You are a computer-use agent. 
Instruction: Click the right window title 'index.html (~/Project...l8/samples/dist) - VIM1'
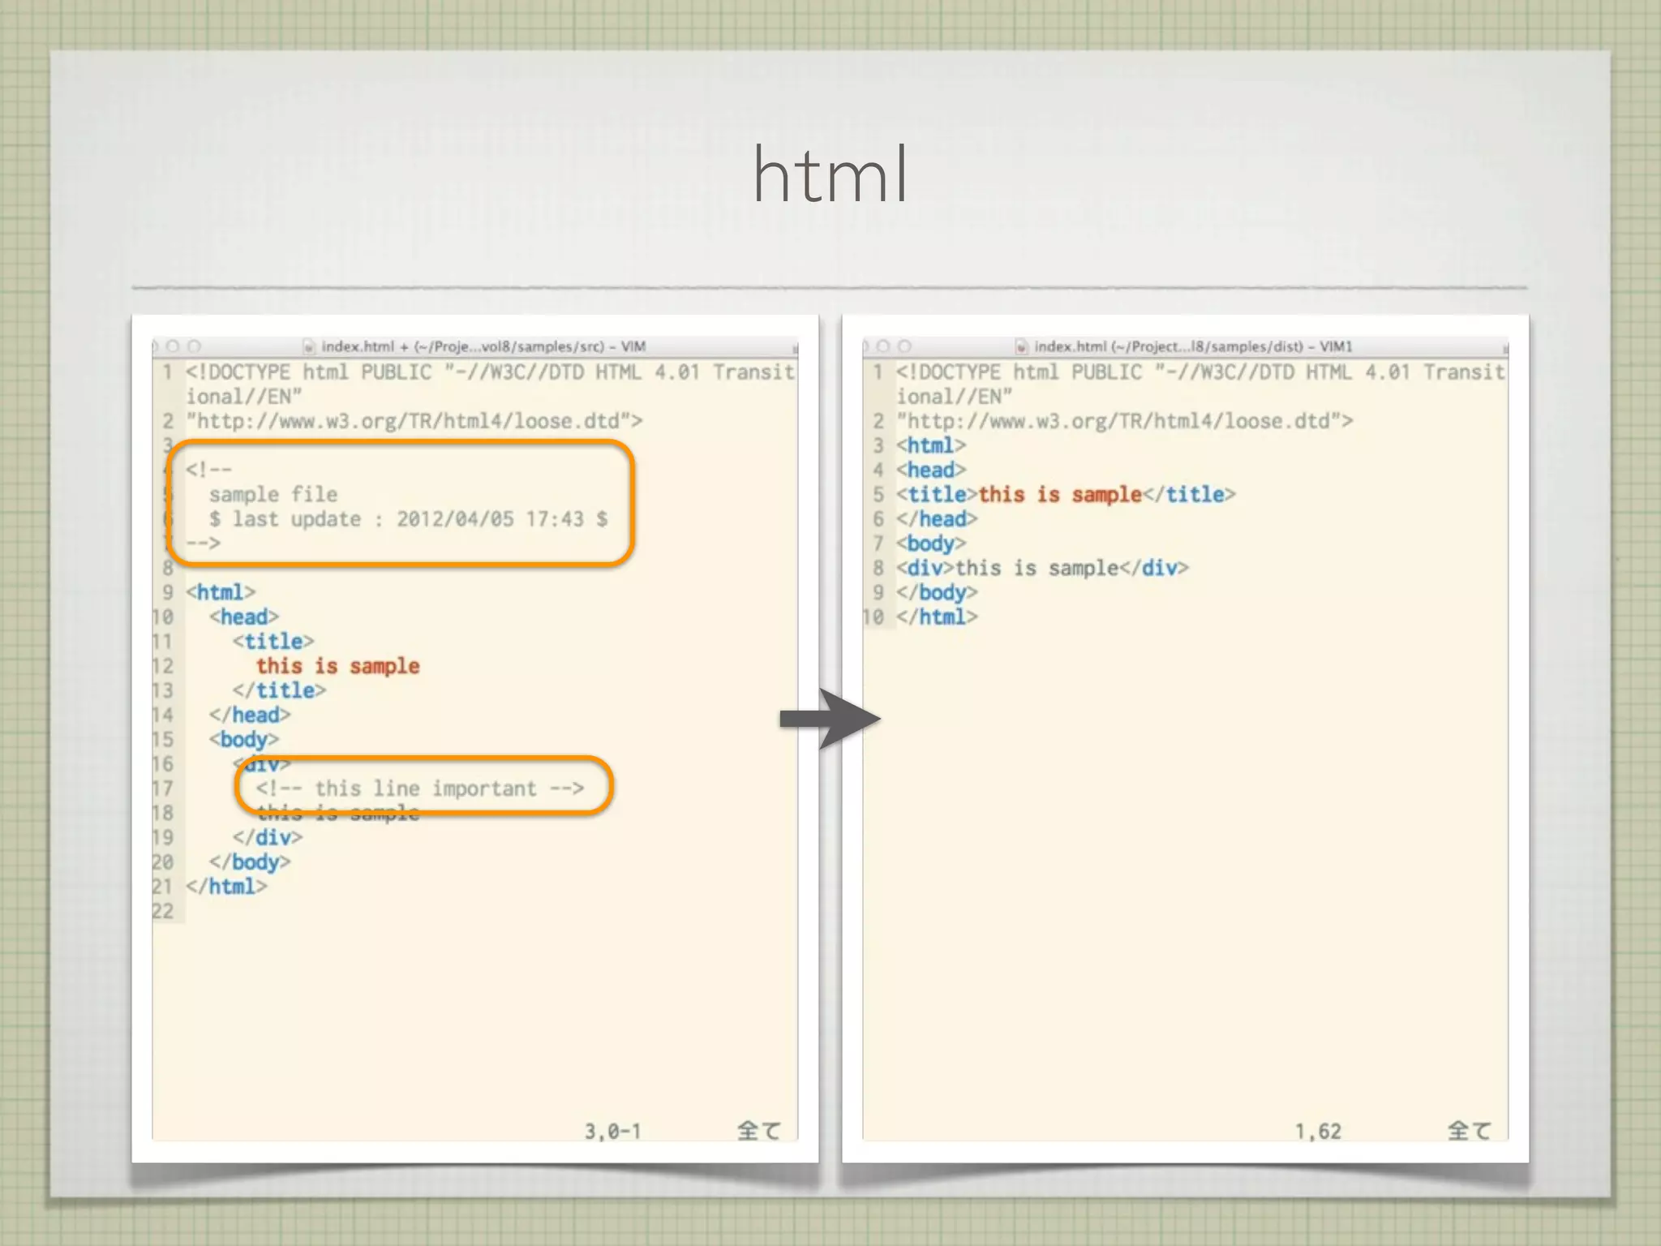(x=1193, y=347)
